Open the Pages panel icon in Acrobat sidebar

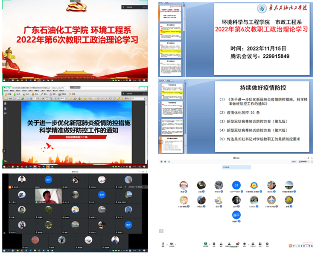coord(5,104)
